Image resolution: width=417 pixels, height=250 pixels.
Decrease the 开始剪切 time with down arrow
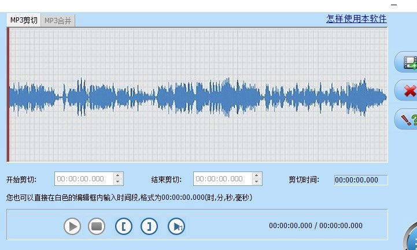[x=118, y=182]
